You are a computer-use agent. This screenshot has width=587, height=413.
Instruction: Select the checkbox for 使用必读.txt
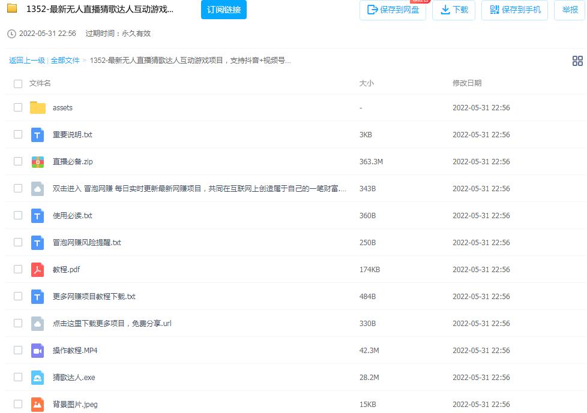18,216
